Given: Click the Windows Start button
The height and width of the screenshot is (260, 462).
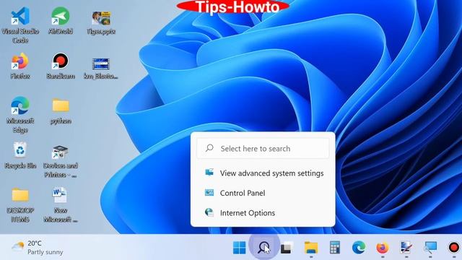Looking at the screenshot, I should 239,247.
